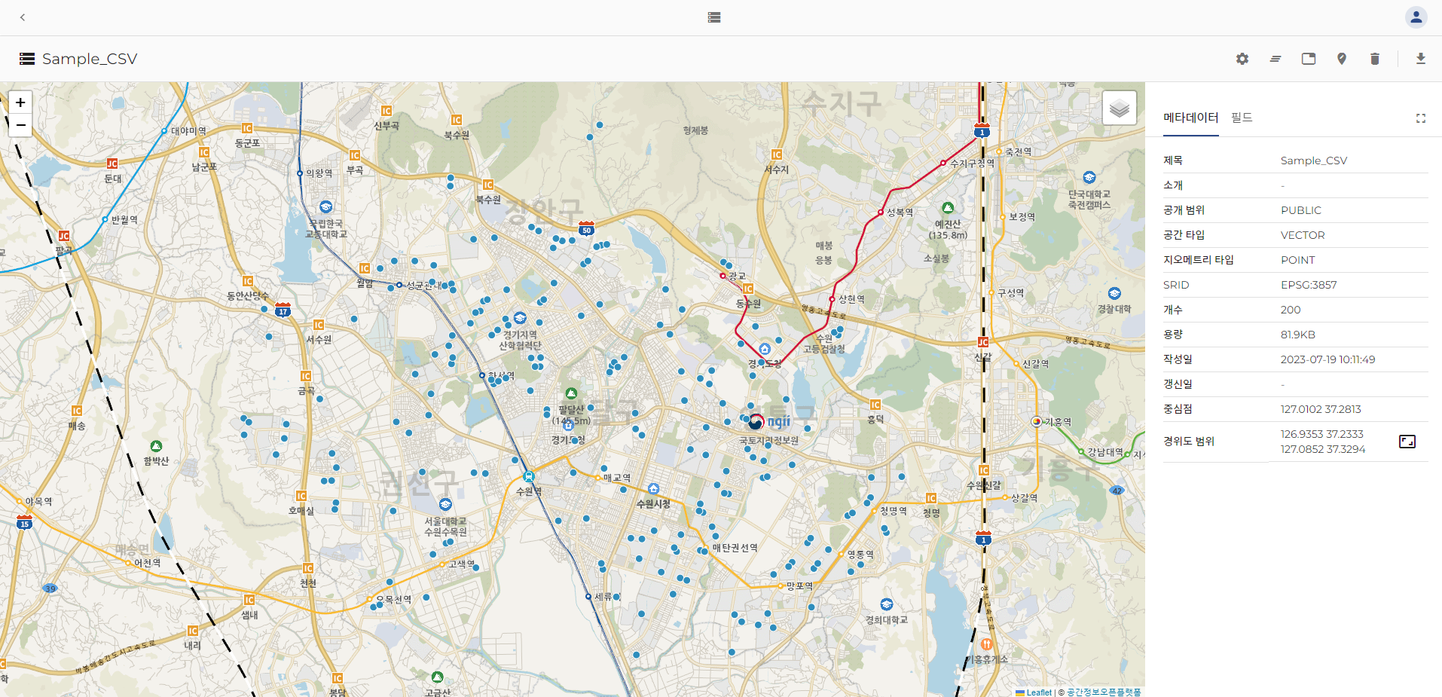Image resolution: width=1442 pixels, height=697 pixels.
Task: Go back using the top-left arrow
Action: (x=23, y=17)
